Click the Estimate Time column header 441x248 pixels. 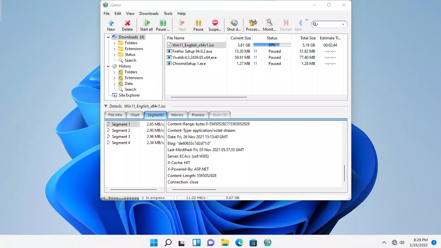click(330, 38)
